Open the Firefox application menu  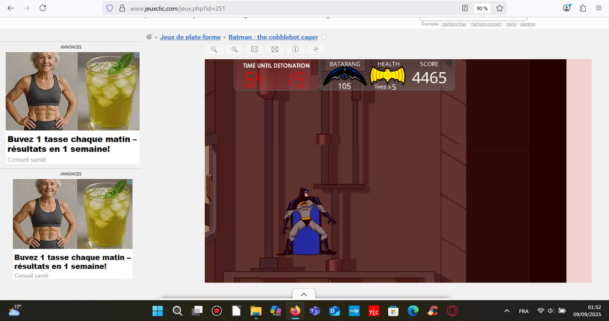[x=598, y=8]
